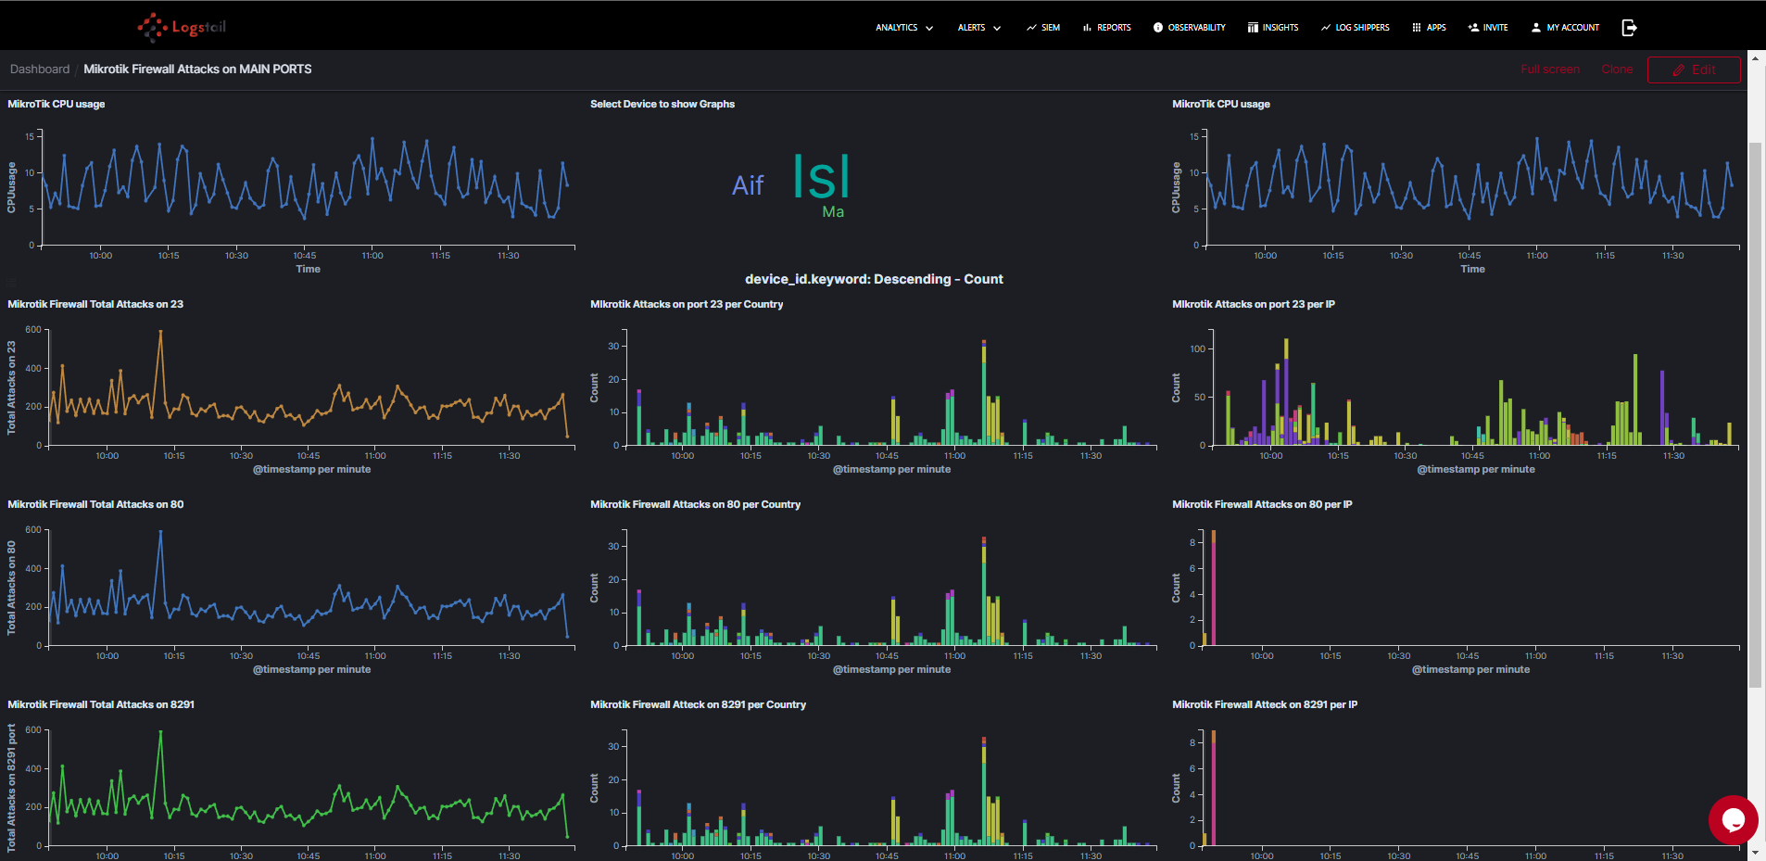This screenshot has width=1766, height=861.
Task: Click 'Mikrotik Firewall Atteck on 8291 per Country' title
Action: [x=698, y=704]
